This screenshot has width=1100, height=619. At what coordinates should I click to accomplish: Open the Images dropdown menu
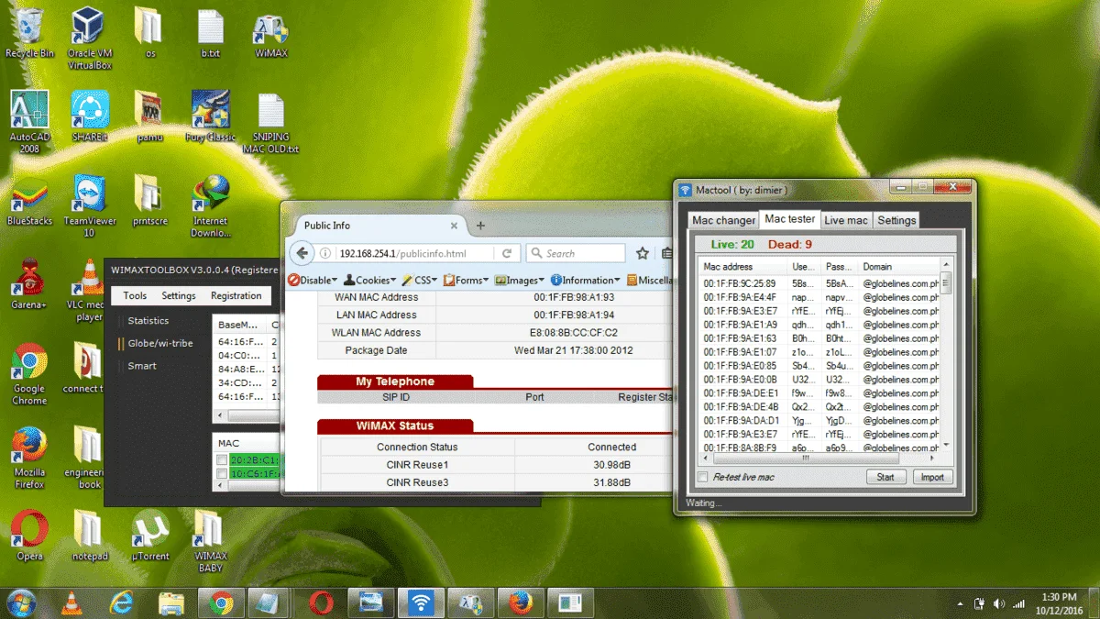520,280
